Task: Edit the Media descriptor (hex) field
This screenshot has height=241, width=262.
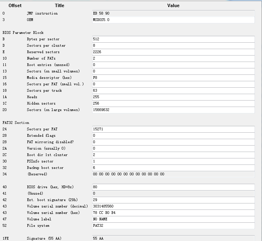Action: tap(173, 78)
